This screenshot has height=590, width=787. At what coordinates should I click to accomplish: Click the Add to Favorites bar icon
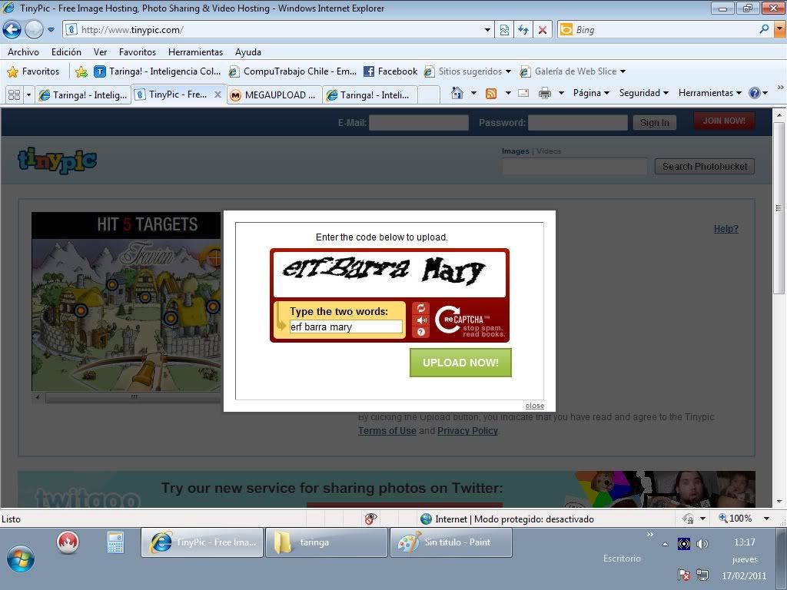81,71
